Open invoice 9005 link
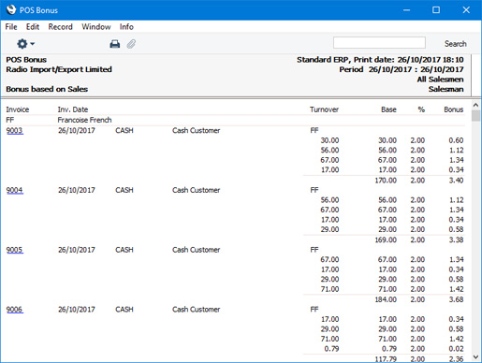Image resolution: width=482 pixels, height=363 pixels. click(x=15, y=250)
